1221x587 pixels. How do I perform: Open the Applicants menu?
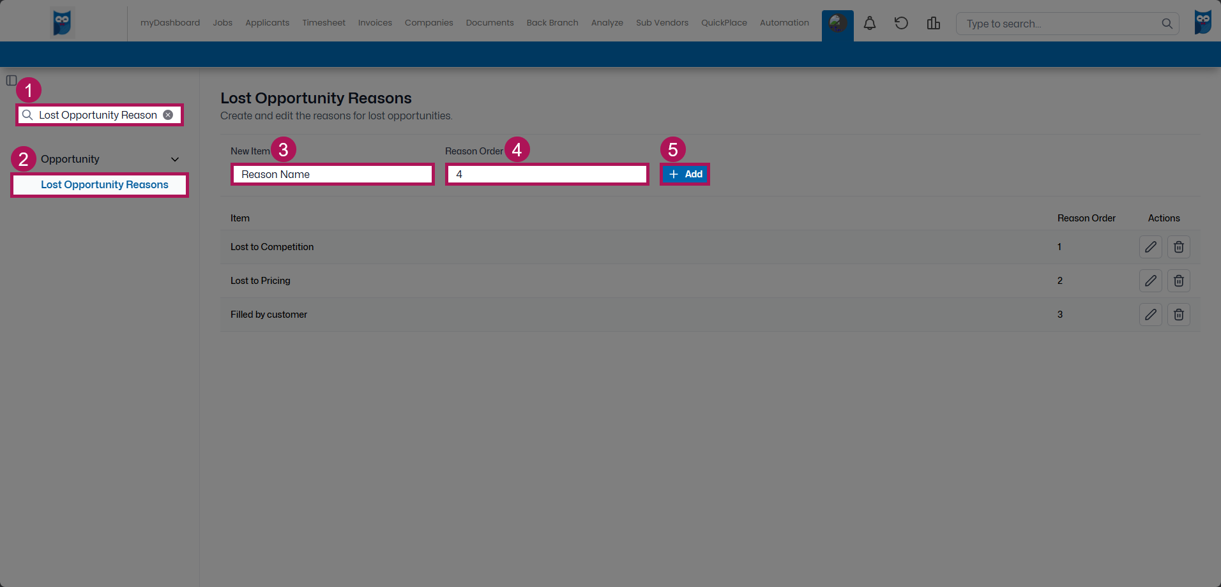tap(267, 23)
